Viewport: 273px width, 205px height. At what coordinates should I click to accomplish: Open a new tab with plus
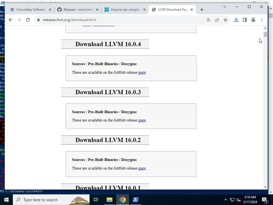pos(202,10)
